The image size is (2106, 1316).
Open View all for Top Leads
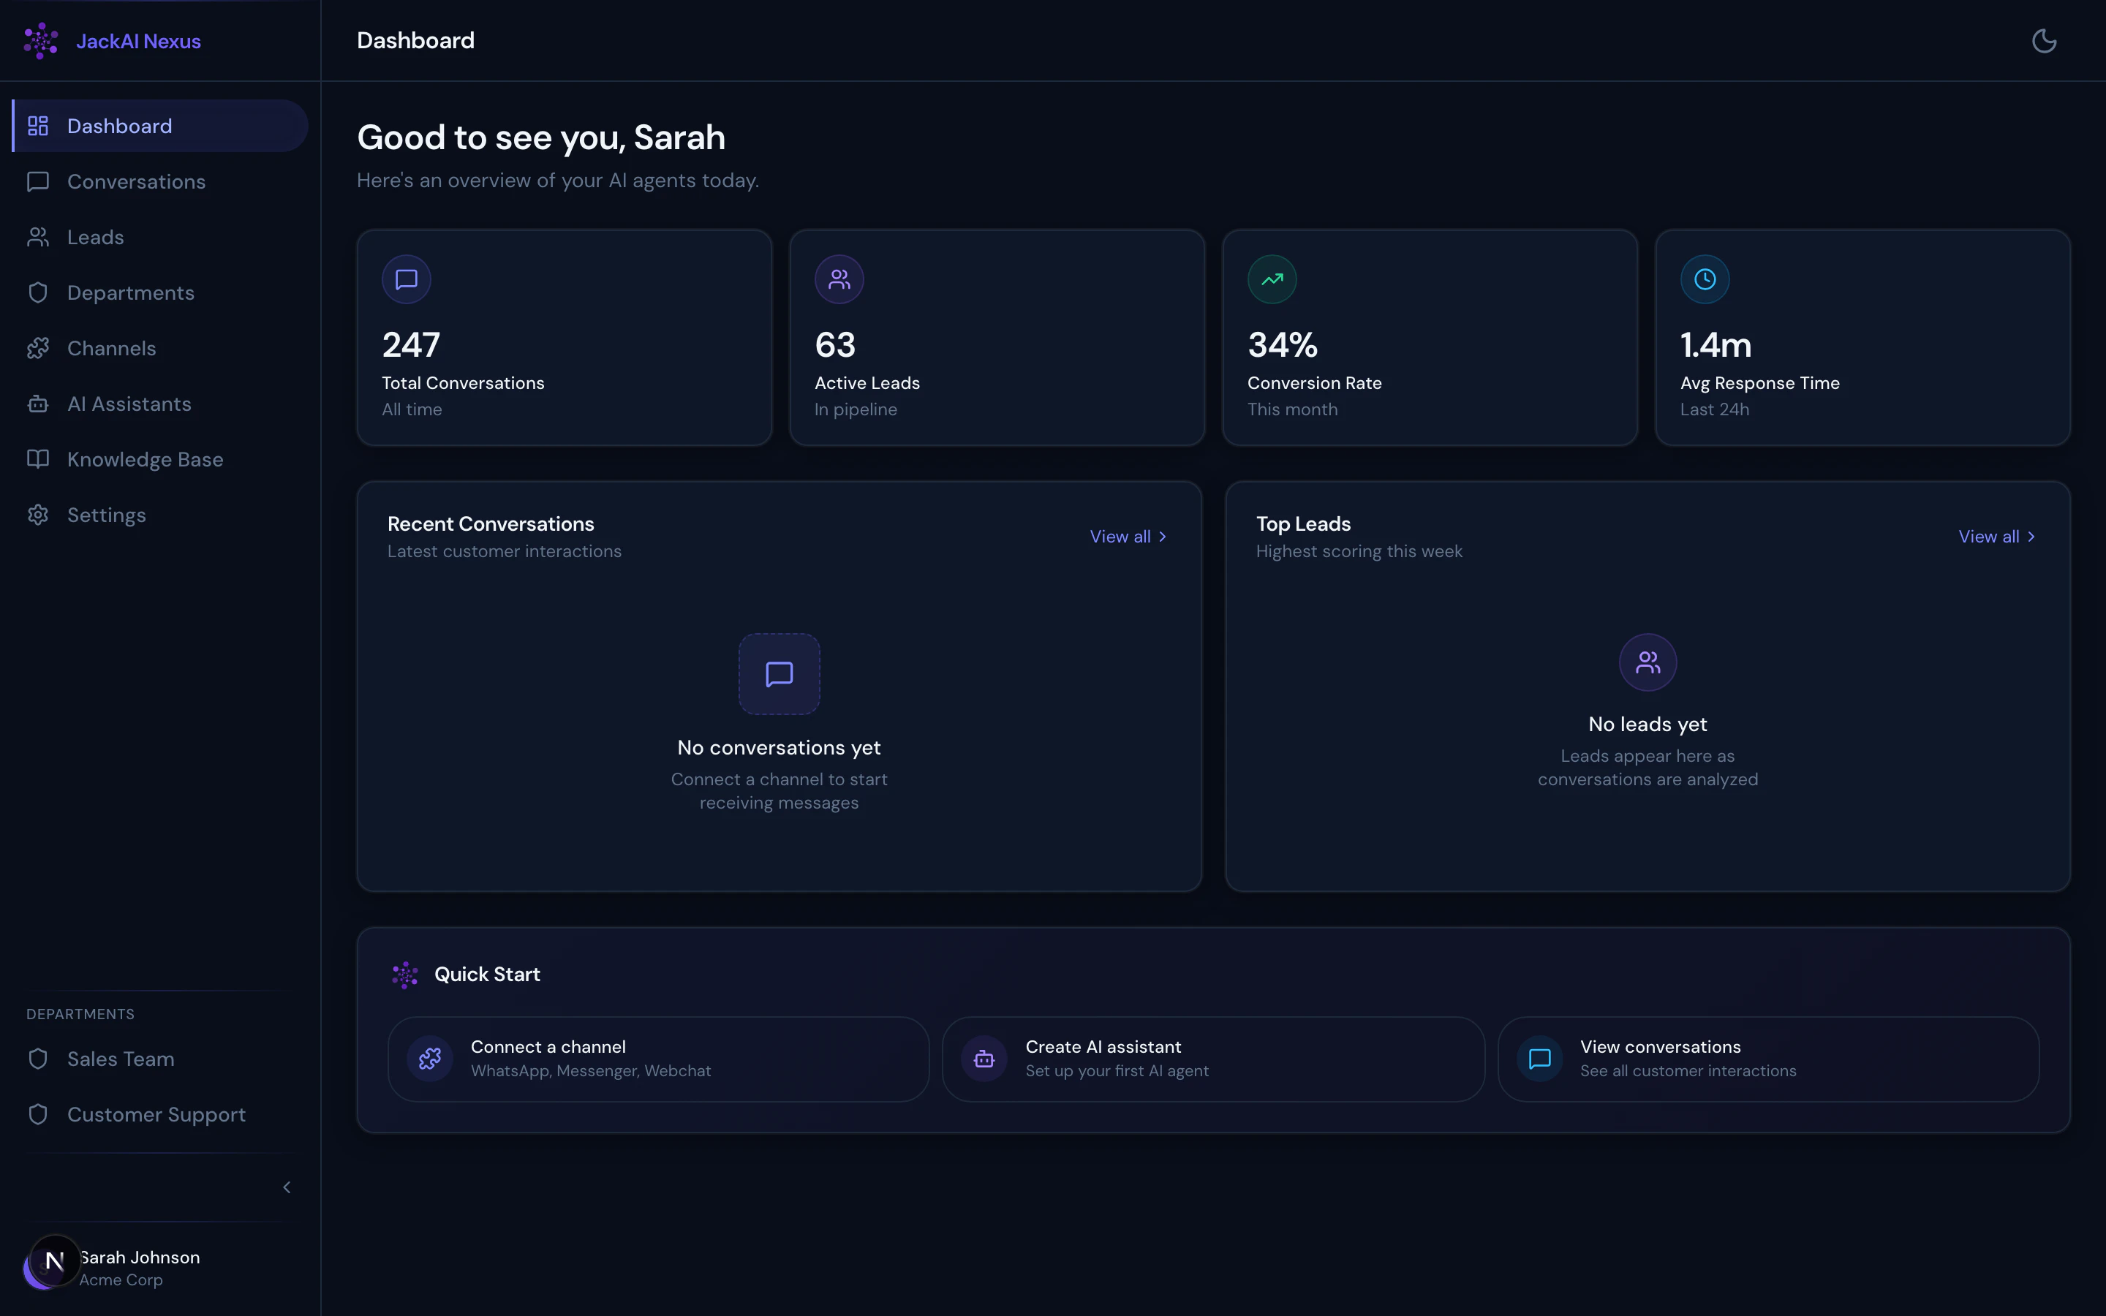pyautogui.click(x=1996, y=537)
